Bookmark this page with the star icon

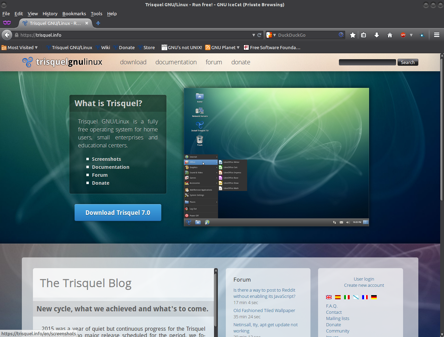point(353,35)
